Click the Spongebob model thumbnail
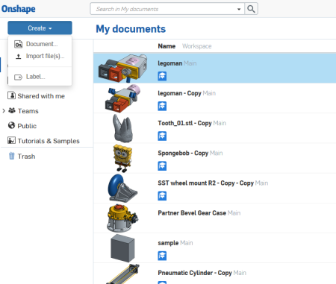Screen dimensions: 336x284 click(122, 158)
